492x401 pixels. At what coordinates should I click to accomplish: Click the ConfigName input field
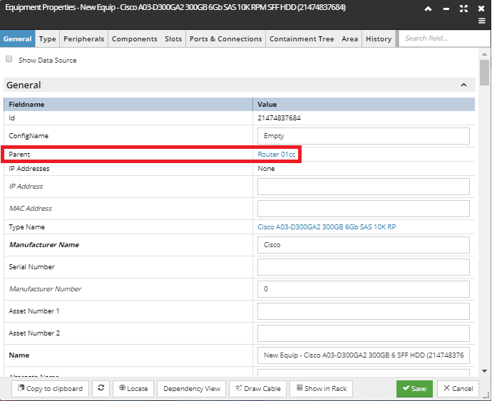(x=364, y=136)
